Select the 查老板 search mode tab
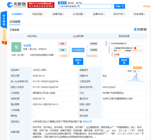This screenshot has height=140, width=151. (70, 3)
